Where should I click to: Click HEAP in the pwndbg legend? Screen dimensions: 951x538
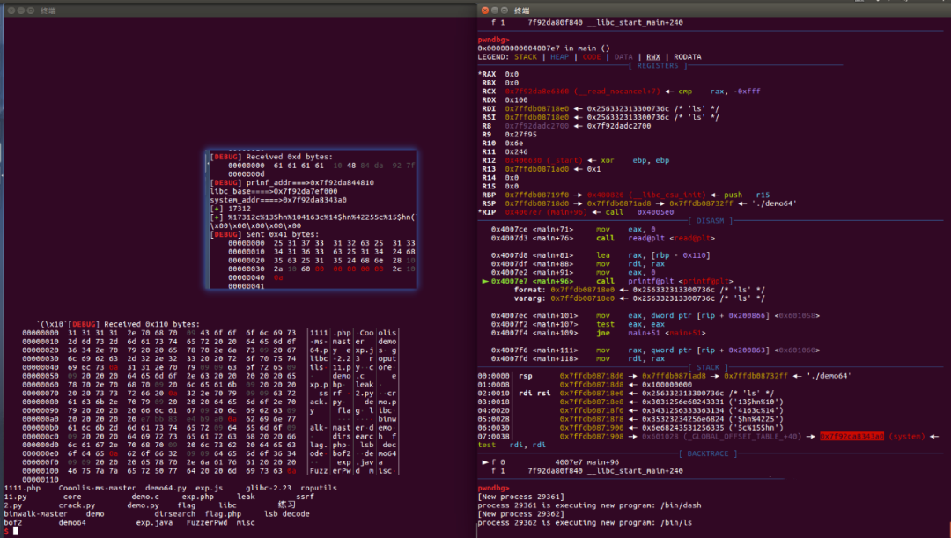click(x=559, y=57)
